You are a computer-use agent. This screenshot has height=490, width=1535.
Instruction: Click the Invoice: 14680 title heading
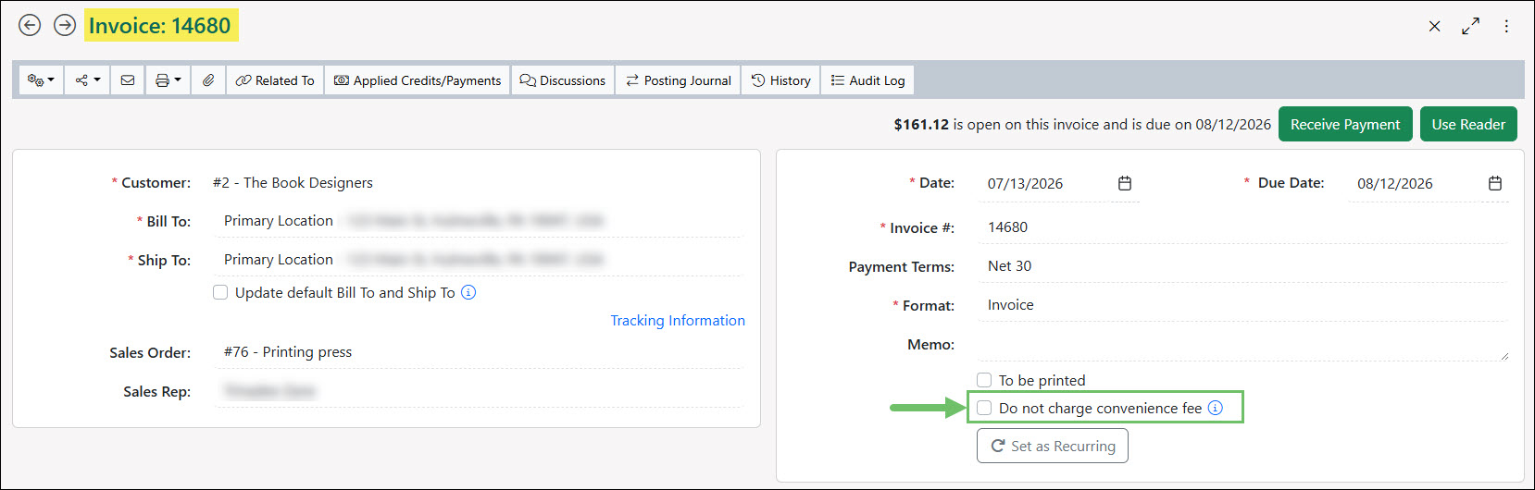[x=160, y=26]
